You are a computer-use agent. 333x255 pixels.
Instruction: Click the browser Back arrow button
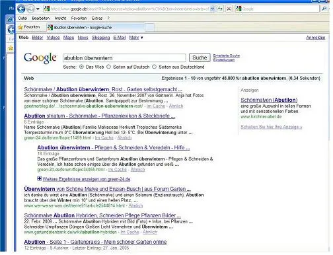(21, 9)
